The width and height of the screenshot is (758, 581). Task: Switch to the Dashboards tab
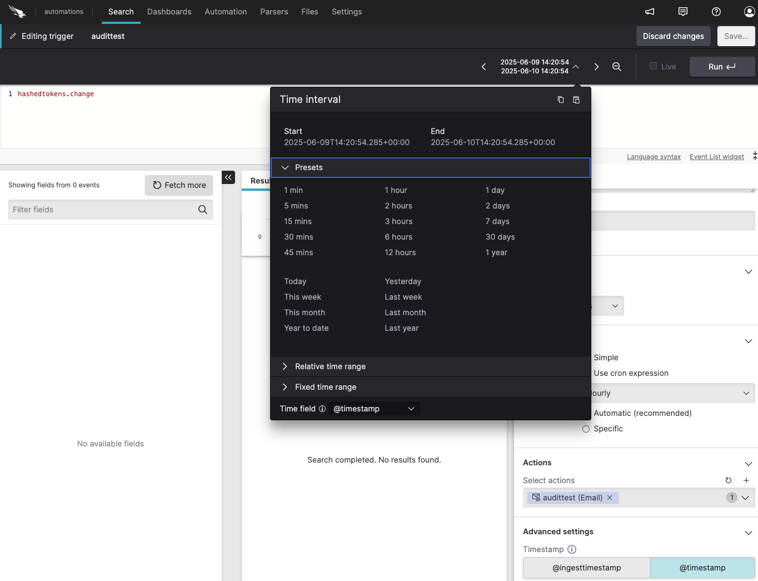pos(169,12)
